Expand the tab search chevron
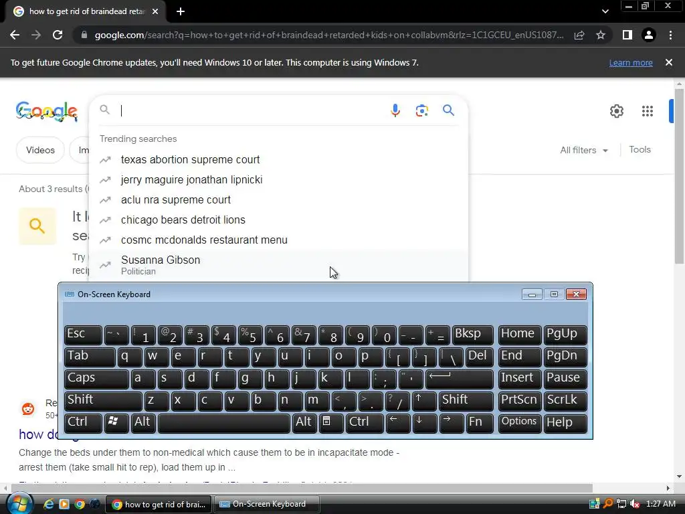Viewport: 685px width, 514px height. [x=605, y=12]
